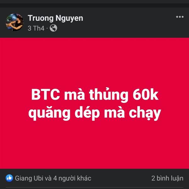Screen dimensions: 189x189
Task: Open the three-dot post options menu
Action: point(180,17)
